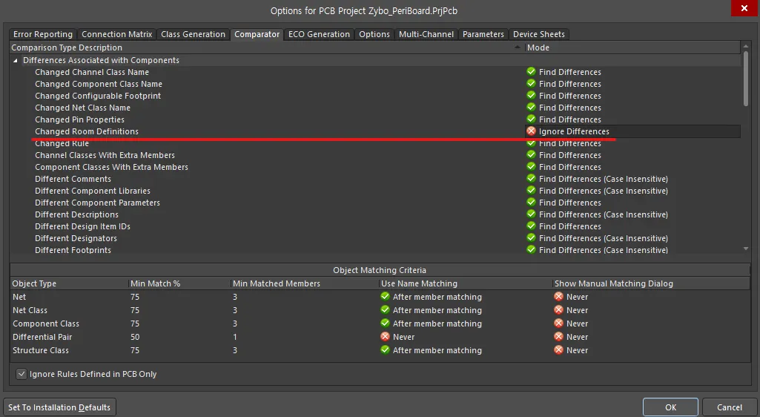Click green check icon for Changed Pin Properties
Image resolution: width=760 pixels, height=417 pixels.
[531, 119]
